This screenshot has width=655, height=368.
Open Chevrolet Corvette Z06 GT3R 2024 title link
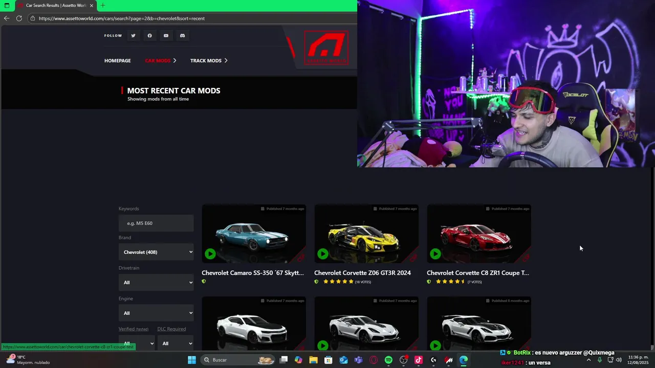pos(362,273)
